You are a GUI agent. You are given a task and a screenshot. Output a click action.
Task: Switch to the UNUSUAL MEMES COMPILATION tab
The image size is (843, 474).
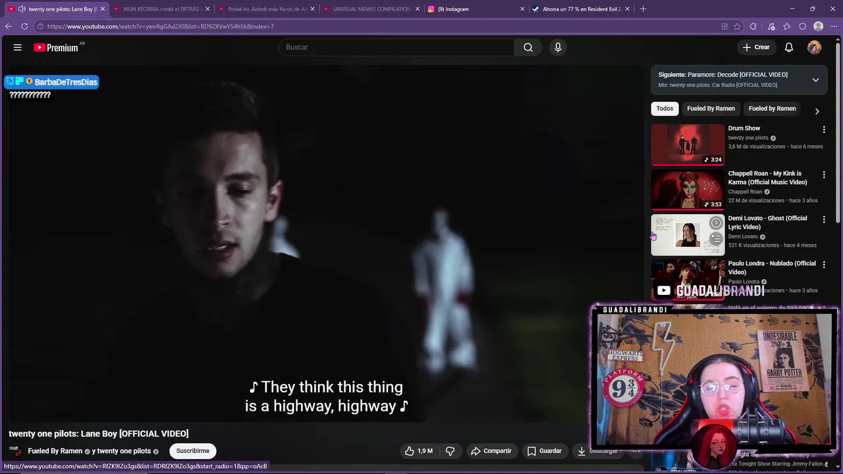(371, 9)
